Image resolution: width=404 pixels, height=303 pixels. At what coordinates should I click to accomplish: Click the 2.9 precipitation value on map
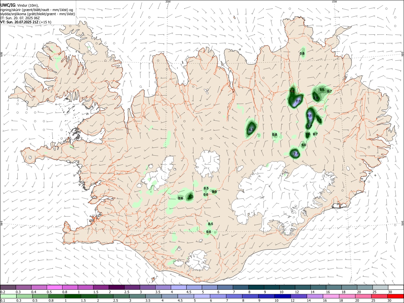point(316,98)
